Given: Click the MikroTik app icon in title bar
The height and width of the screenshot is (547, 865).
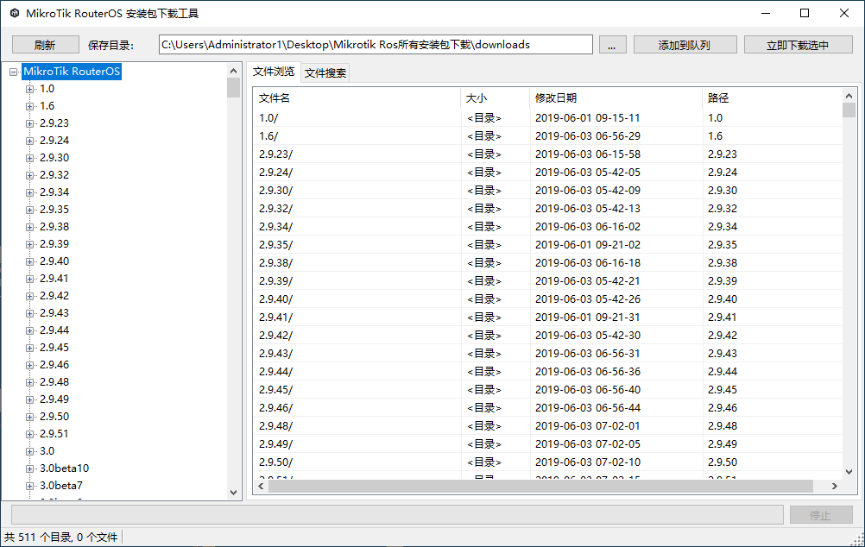Looking at the screenshot, I should (15, 13).
